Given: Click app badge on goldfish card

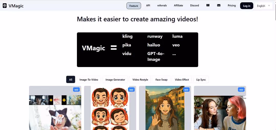Looking at the screenshot, I should click(76, 89).
